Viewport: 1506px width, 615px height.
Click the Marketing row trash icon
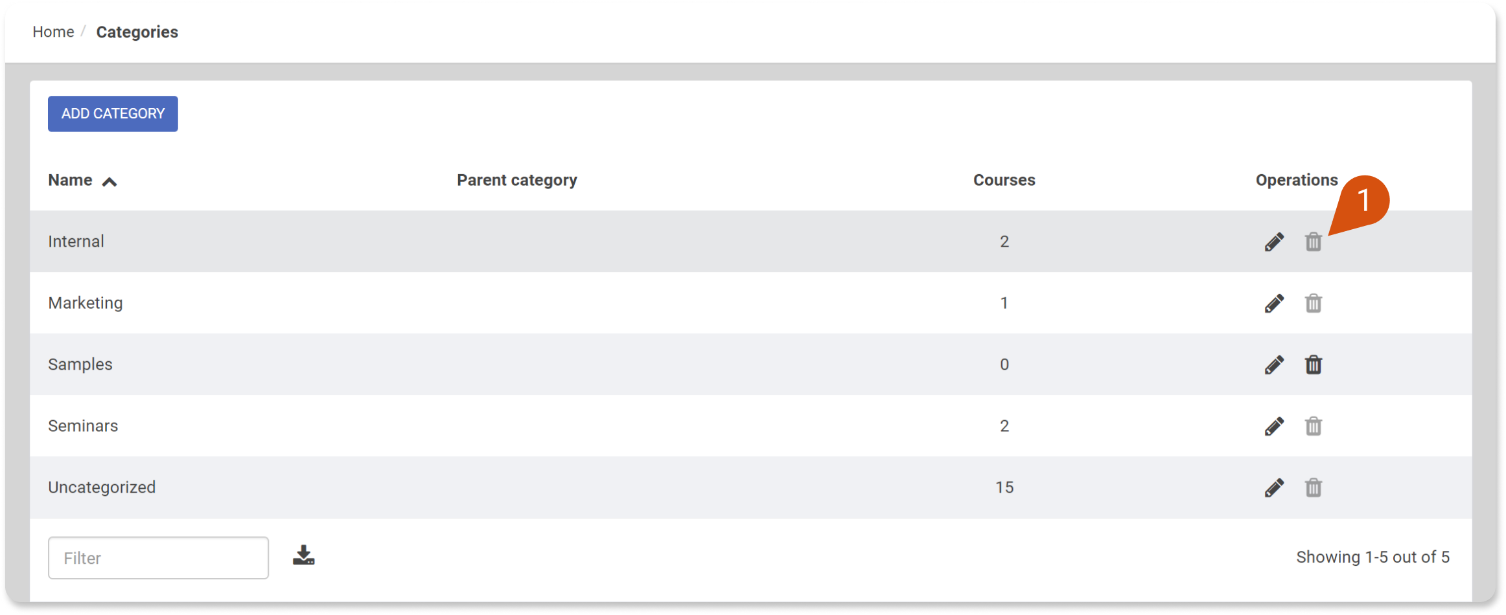(x=1313, y=303)
